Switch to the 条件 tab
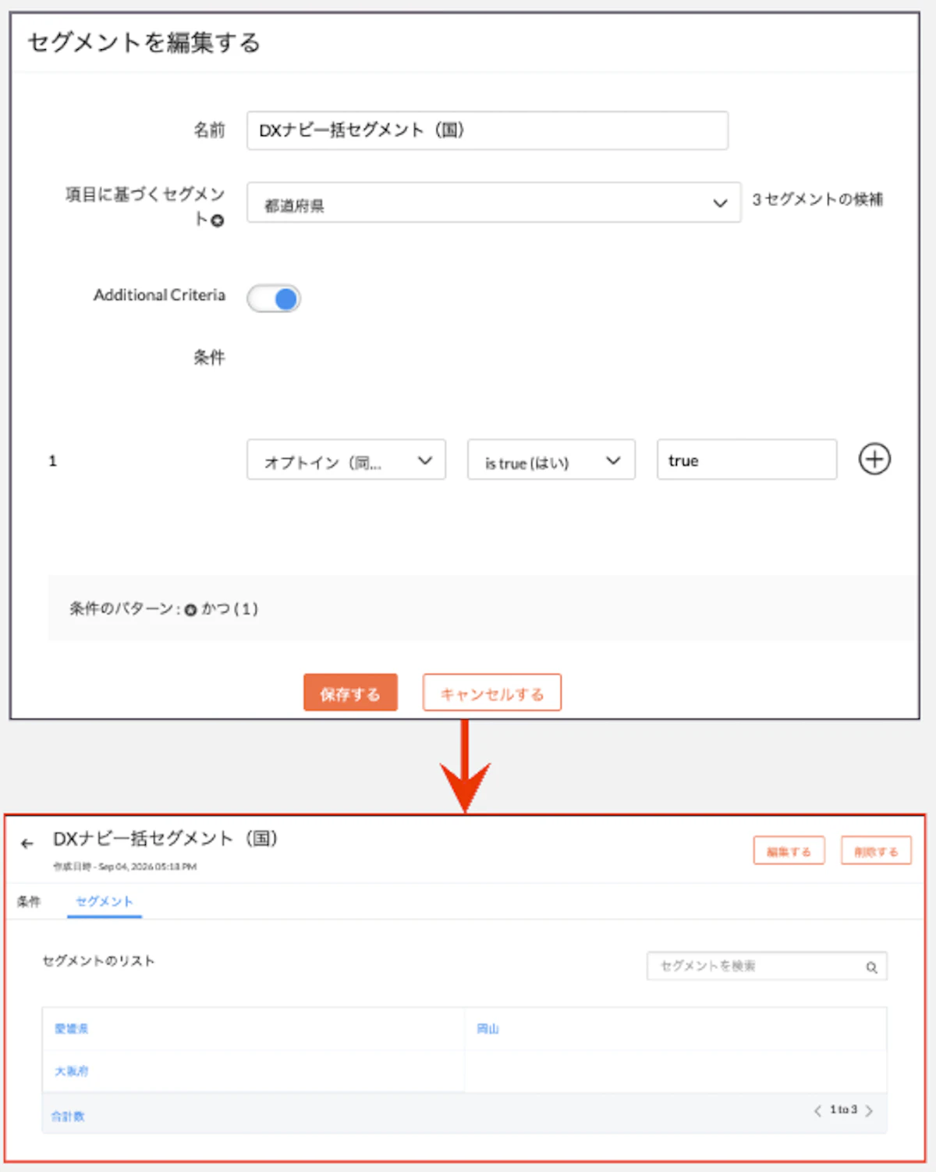The height and width of the screenshot is (1172, 936). [x=29, y=902]
